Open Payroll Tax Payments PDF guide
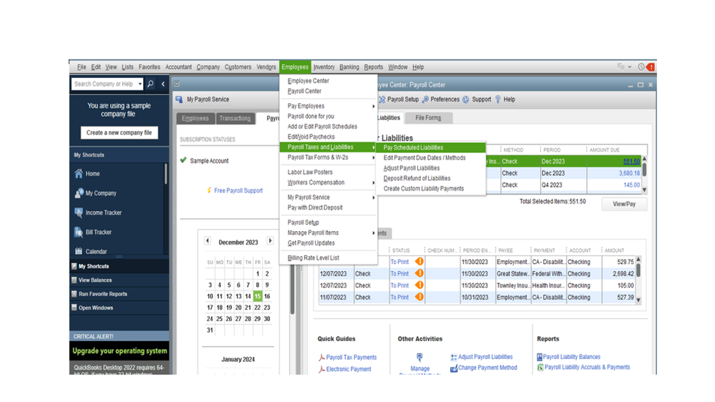Image resolution: width=715 pixels, height=402 pixels. pyautogui.click(x=347, y=358)
